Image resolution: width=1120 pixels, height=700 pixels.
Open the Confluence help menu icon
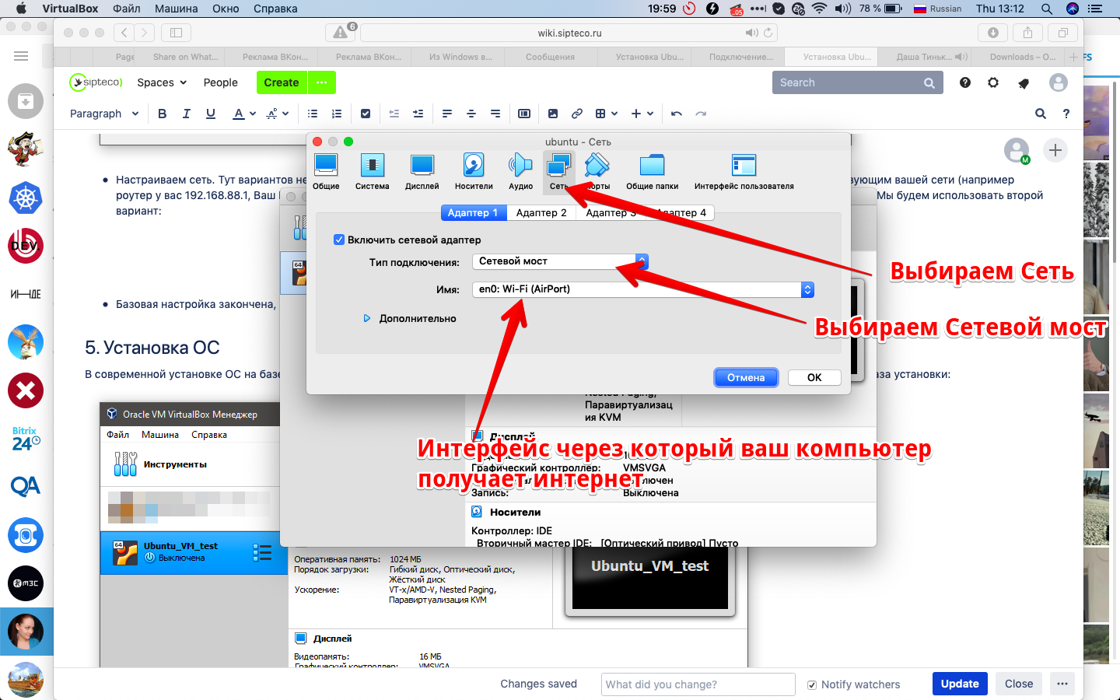coord(965,82)
